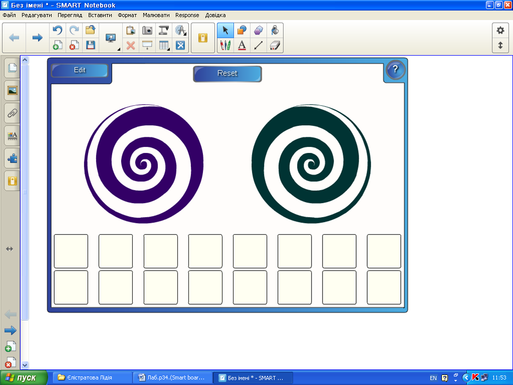This screenshot has height=385, width=513.
Task: Click the purple vortex spiral
Action: point(144,164)
